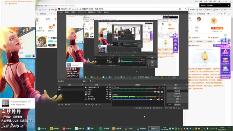Click the 退出 button in OBS
This screenshot has height=131, width=233.
point(177,102)
